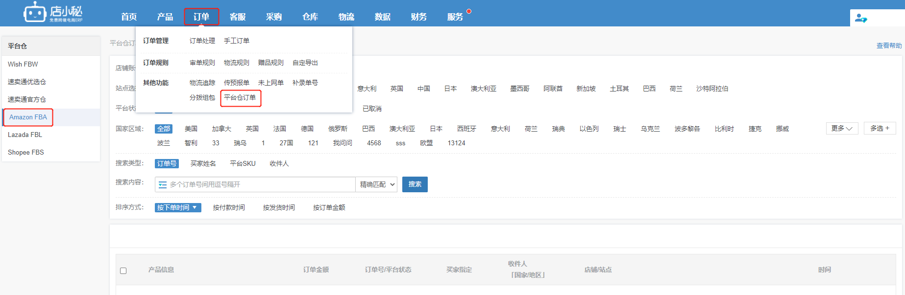Viewport: 905px width, 295px height.
Task: Select Amazon FBA in sidebar
Action: click(x=28, y=117)
